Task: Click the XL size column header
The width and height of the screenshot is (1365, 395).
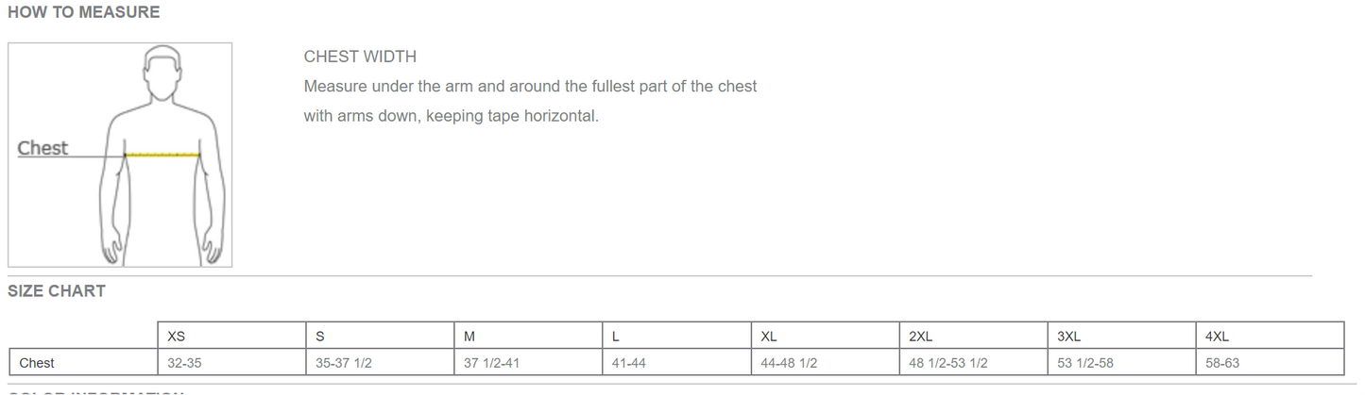Action: tap(769, 337)
